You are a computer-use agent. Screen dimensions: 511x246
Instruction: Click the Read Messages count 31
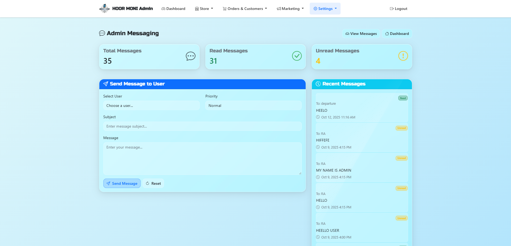pyautogui.click(x=213, y=61)
